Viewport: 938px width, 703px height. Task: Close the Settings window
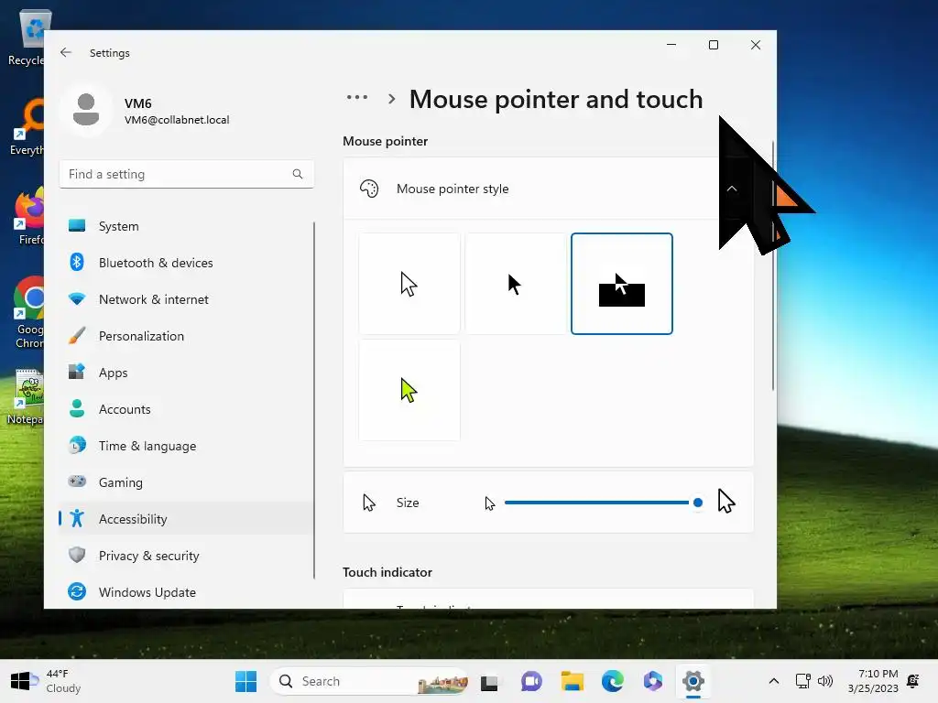coord(756,45)
